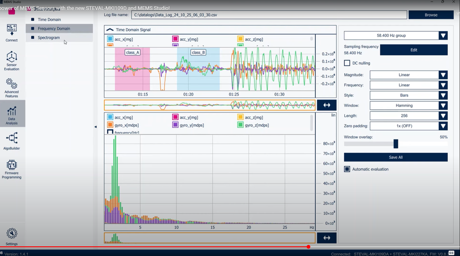Toggle gyro_y[mdps] in frequency plot legend
This screenshot has height=256, width=460.
pos(175,125)
